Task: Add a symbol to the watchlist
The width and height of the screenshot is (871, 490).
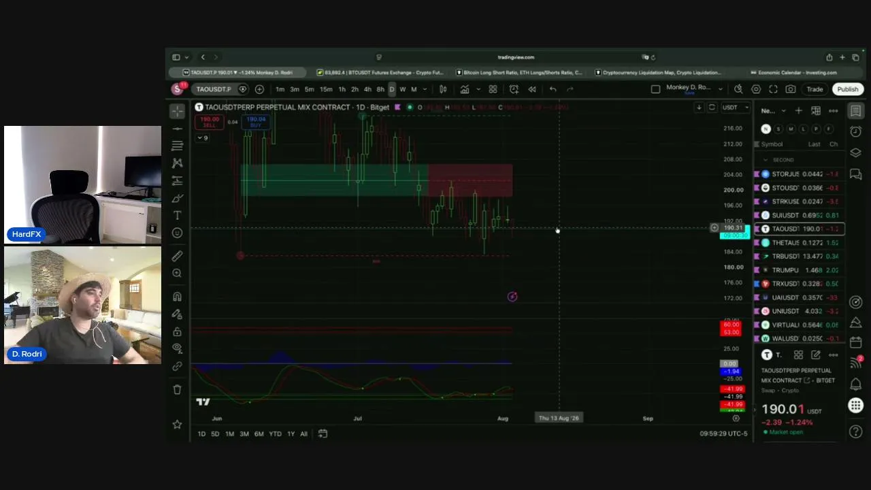Action: pos(798,111)
